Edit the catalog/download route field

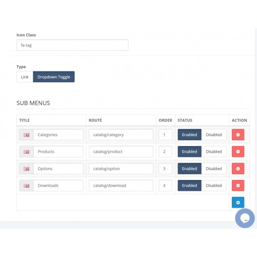tap(121, 186)
